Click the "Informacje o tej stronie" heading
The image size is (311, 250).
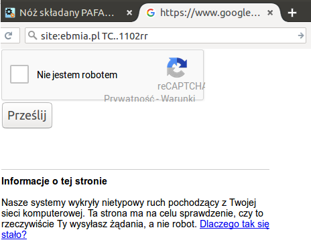tap(54, 181)
